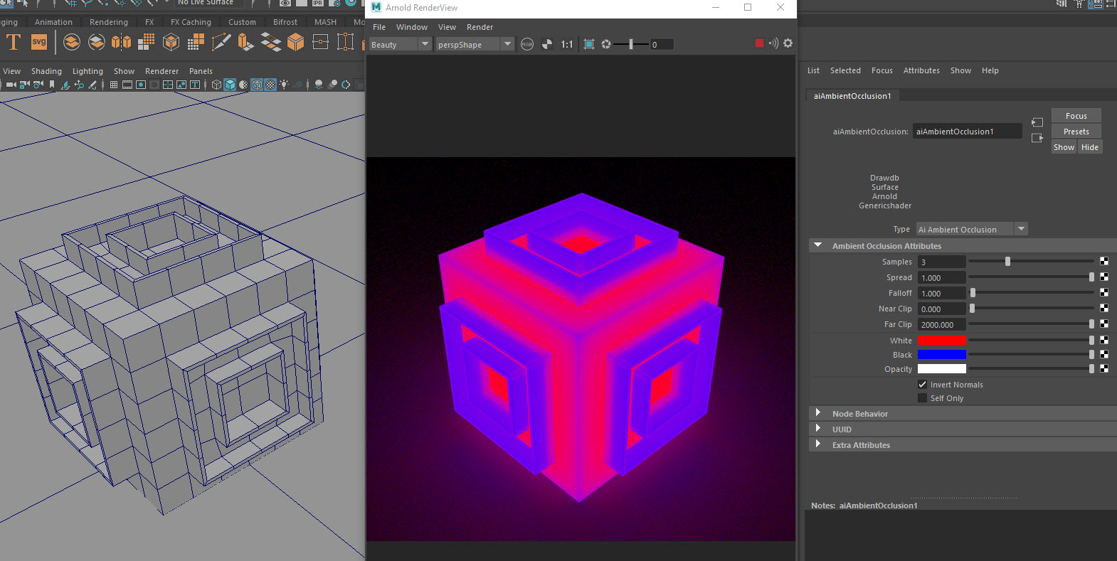Image resolution: width=1117 pixels, height=561 pixels.
Task: Click the Presets button
Action: [x=1076, y=132]
